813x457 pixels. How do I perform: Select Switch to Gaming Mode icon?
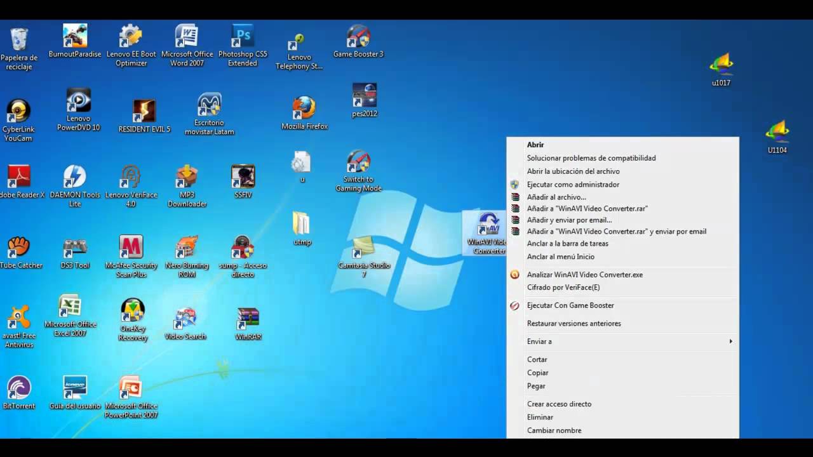[x=358, y=171]
